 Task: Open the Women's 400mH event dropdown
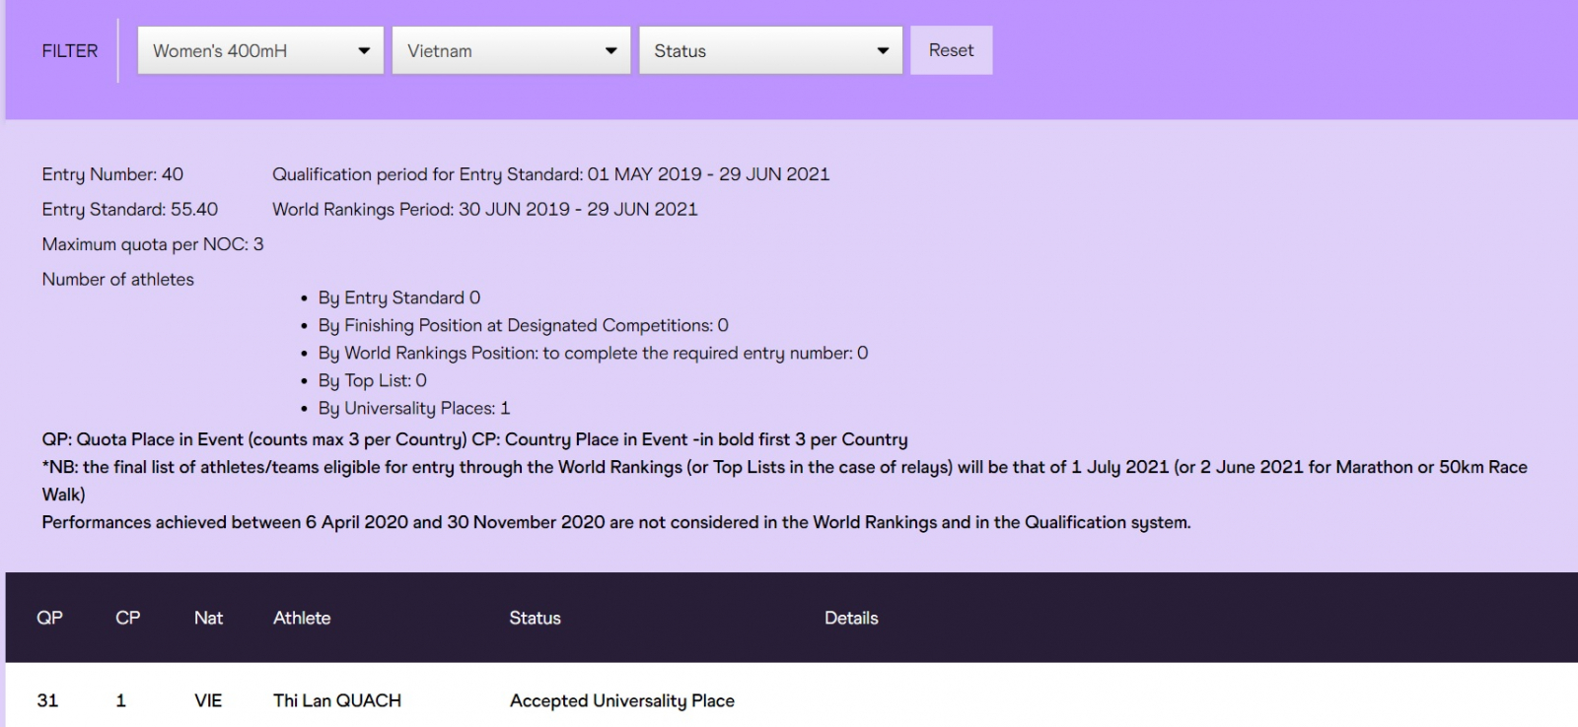coord(260,50)
